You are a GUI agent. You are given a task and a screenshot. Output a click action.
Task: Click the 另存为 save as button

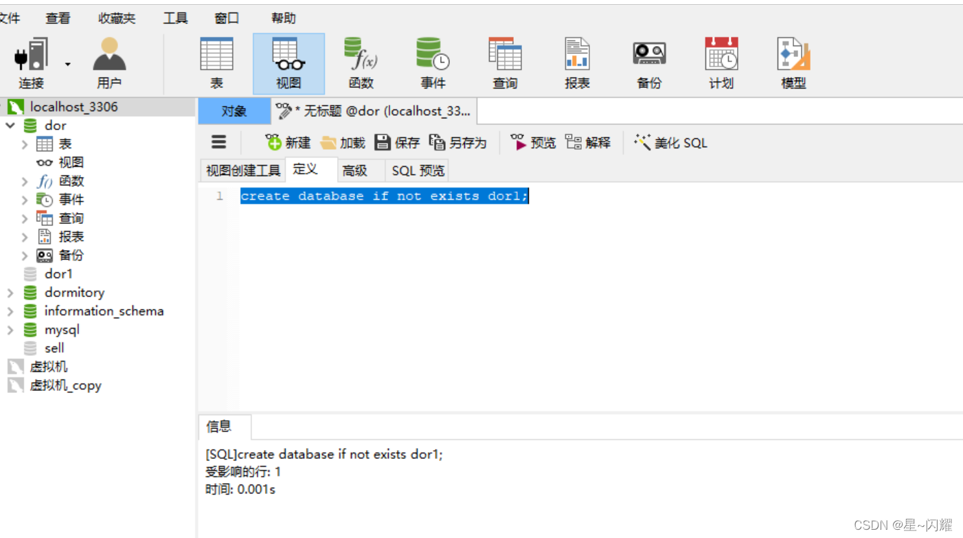click(x=457, y=142)
